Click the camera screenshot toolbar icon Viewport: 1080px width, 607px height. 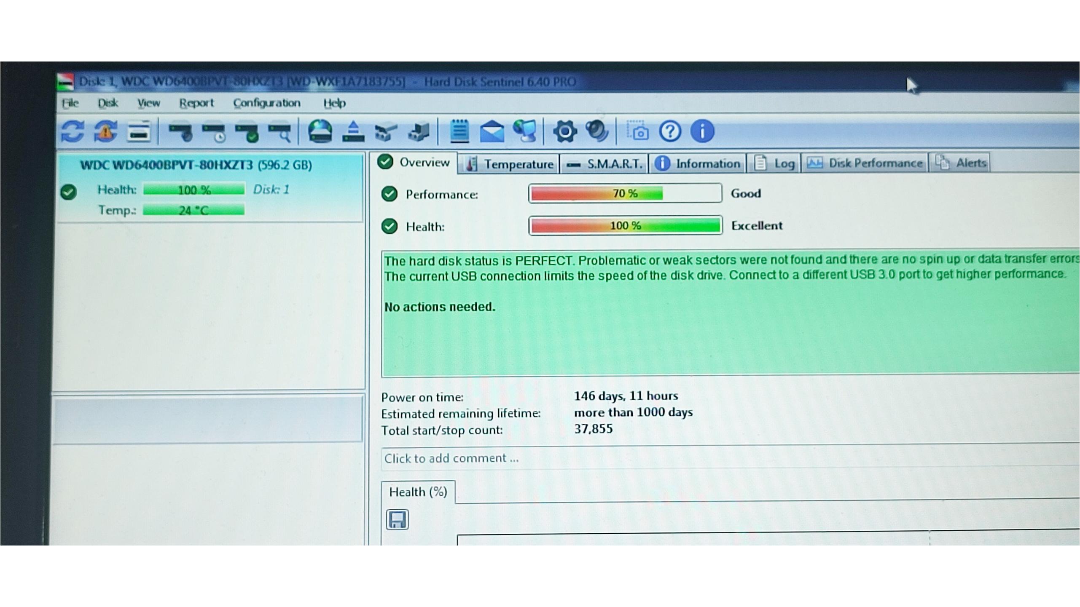point(637,131)
